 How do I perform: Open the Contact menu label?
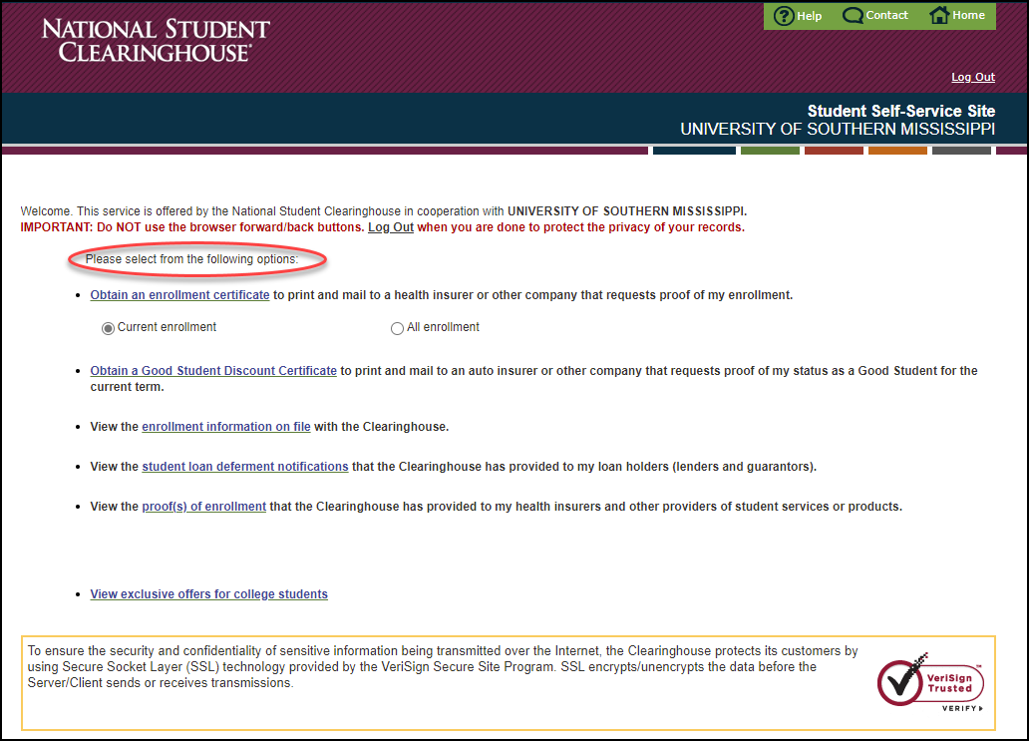pyautogui.click(x=886, y=15)
